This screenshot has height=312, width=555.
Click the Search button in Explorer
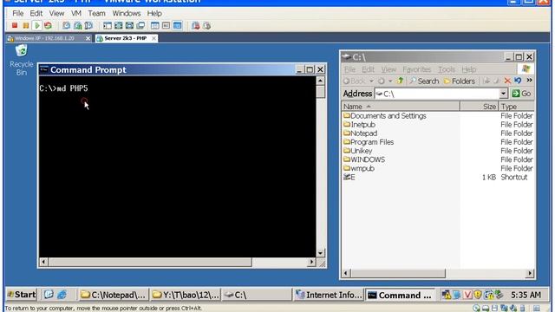click(424, 81)
